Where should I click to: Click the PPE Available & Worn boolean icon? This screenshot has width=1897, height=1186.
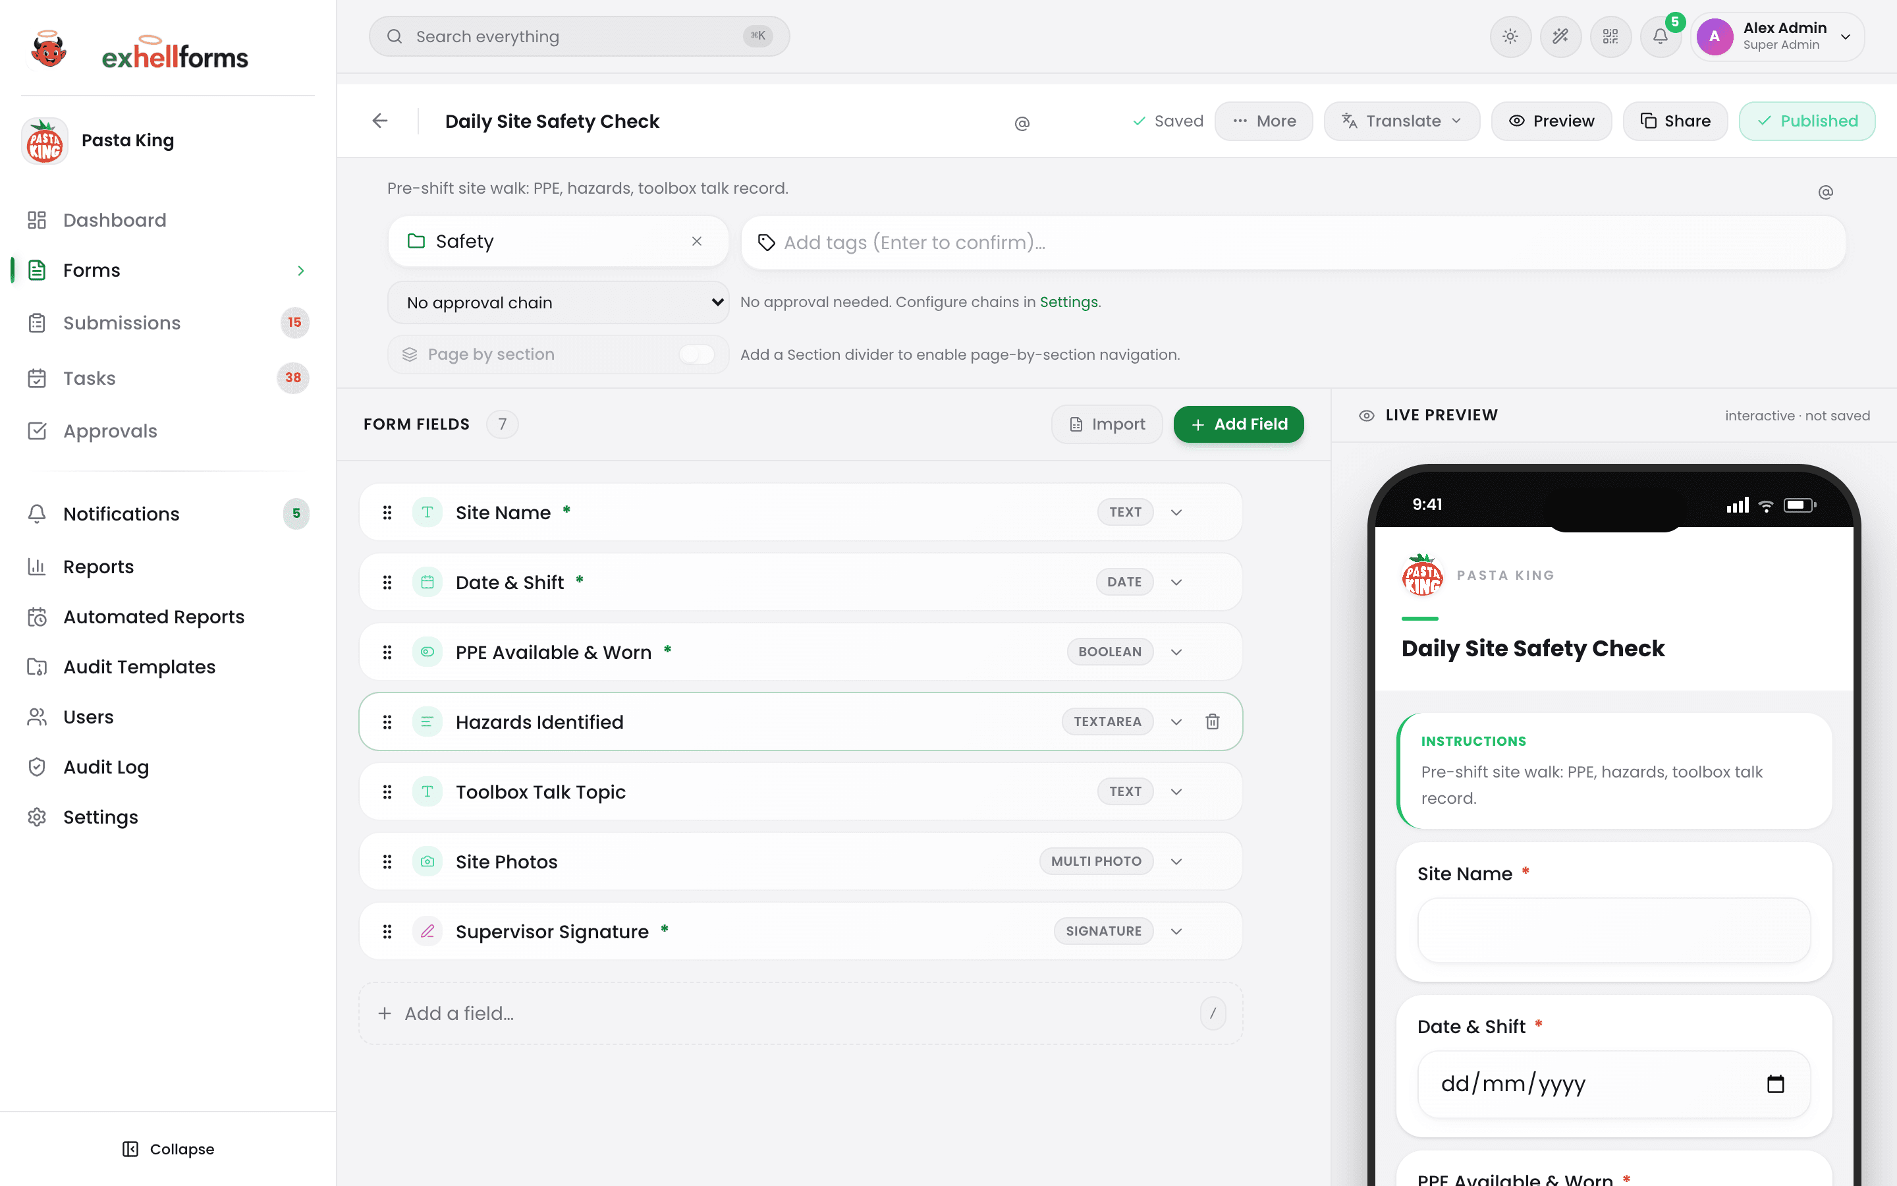(427, 652)
